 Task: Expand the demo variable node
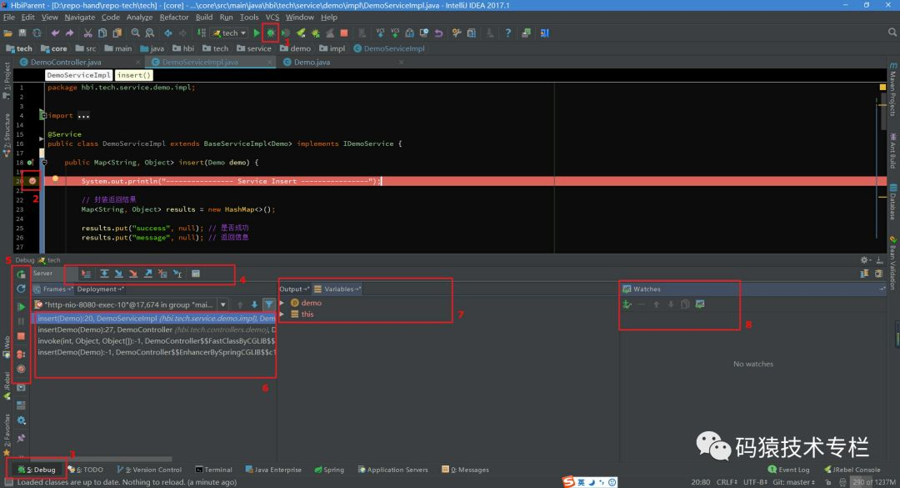tap(282, 303)
